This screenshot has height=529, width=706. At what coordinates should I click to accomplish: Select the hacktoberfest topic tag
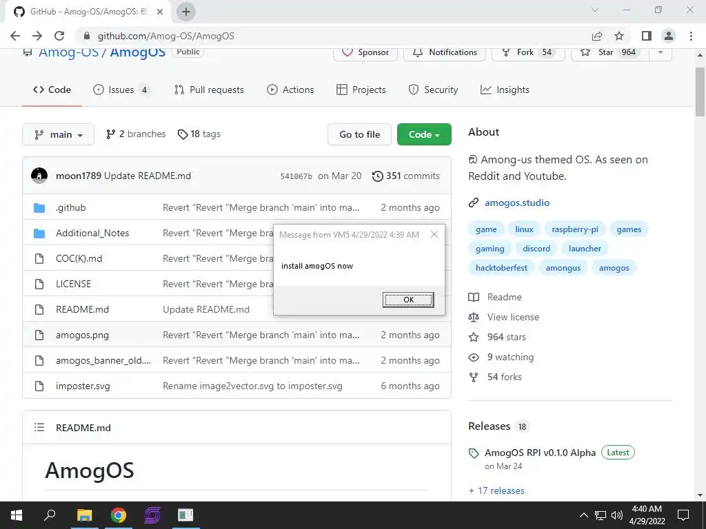[501, 268]
